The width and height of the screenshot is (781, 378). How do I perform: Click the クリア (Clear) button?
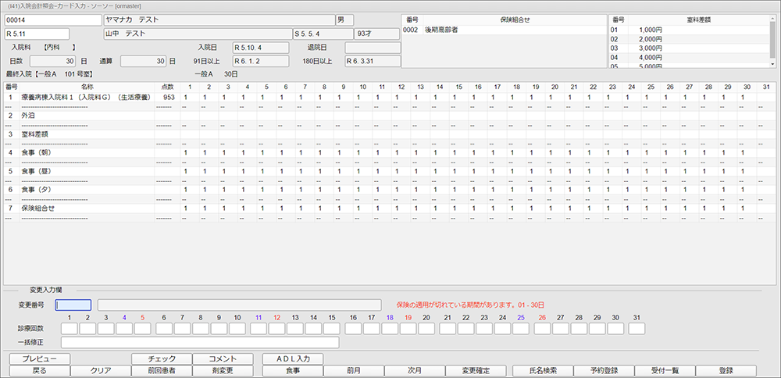[100, 371]
